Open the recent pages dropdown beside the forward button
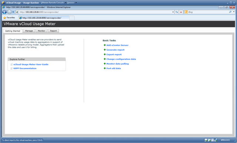 pyautogui.click(x=13, y=12)
